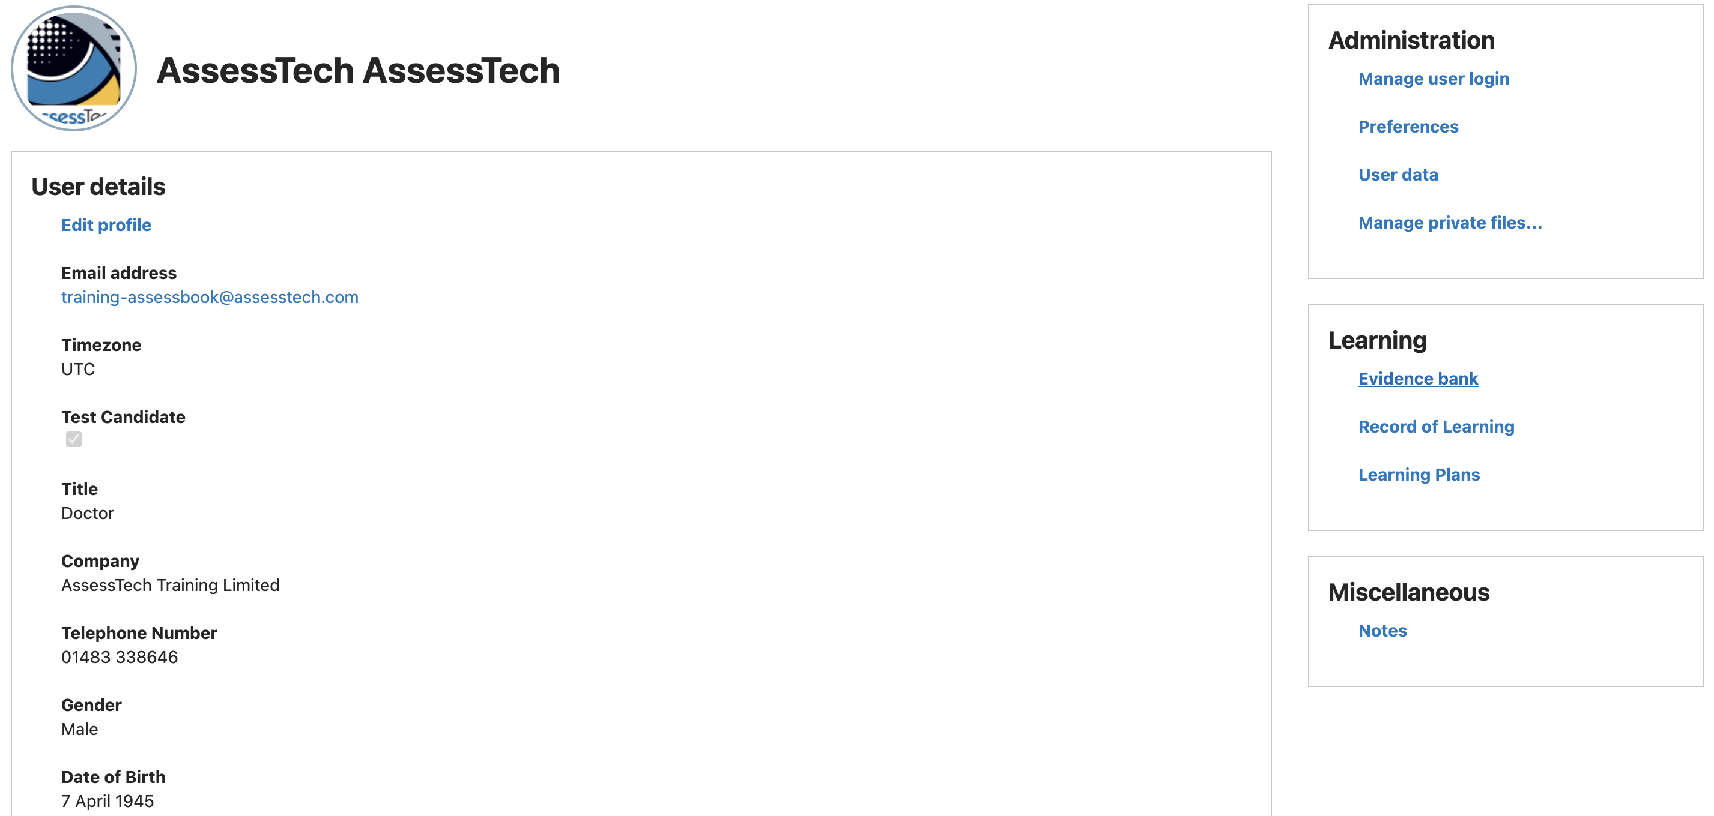The width and height of the screenshot is (1714, 816).
Task: Click the Date of Birth value
Action: click(108, 802)
